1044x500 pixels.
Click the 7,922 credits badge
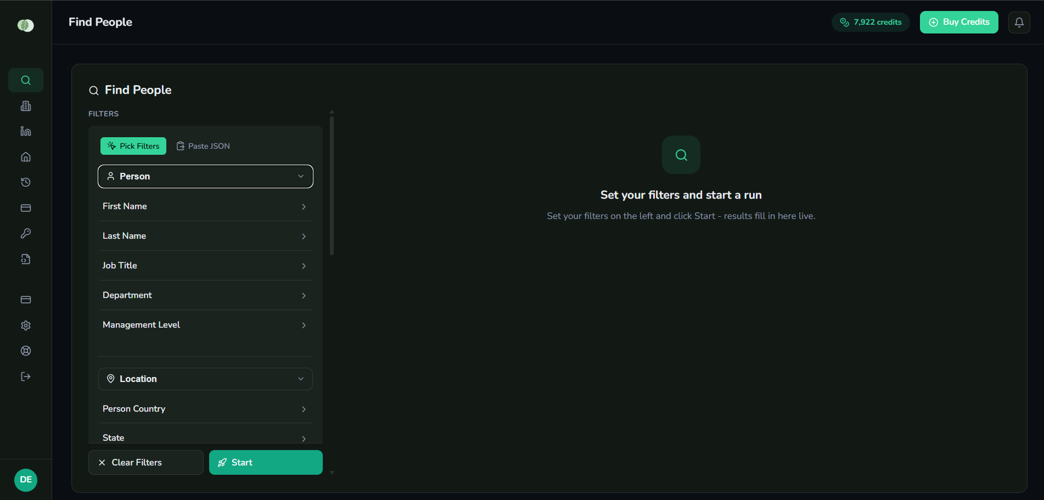click(x=871, y=23)
